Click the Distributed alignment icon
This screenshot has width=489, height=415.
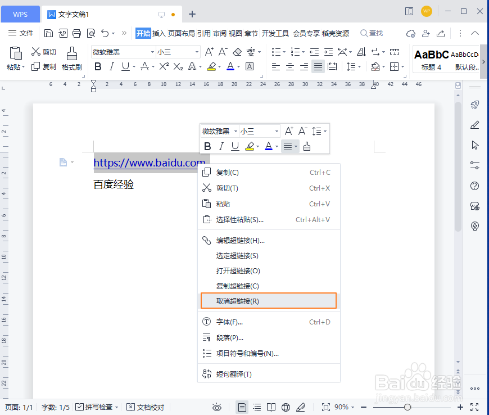[x=332, y=66]
